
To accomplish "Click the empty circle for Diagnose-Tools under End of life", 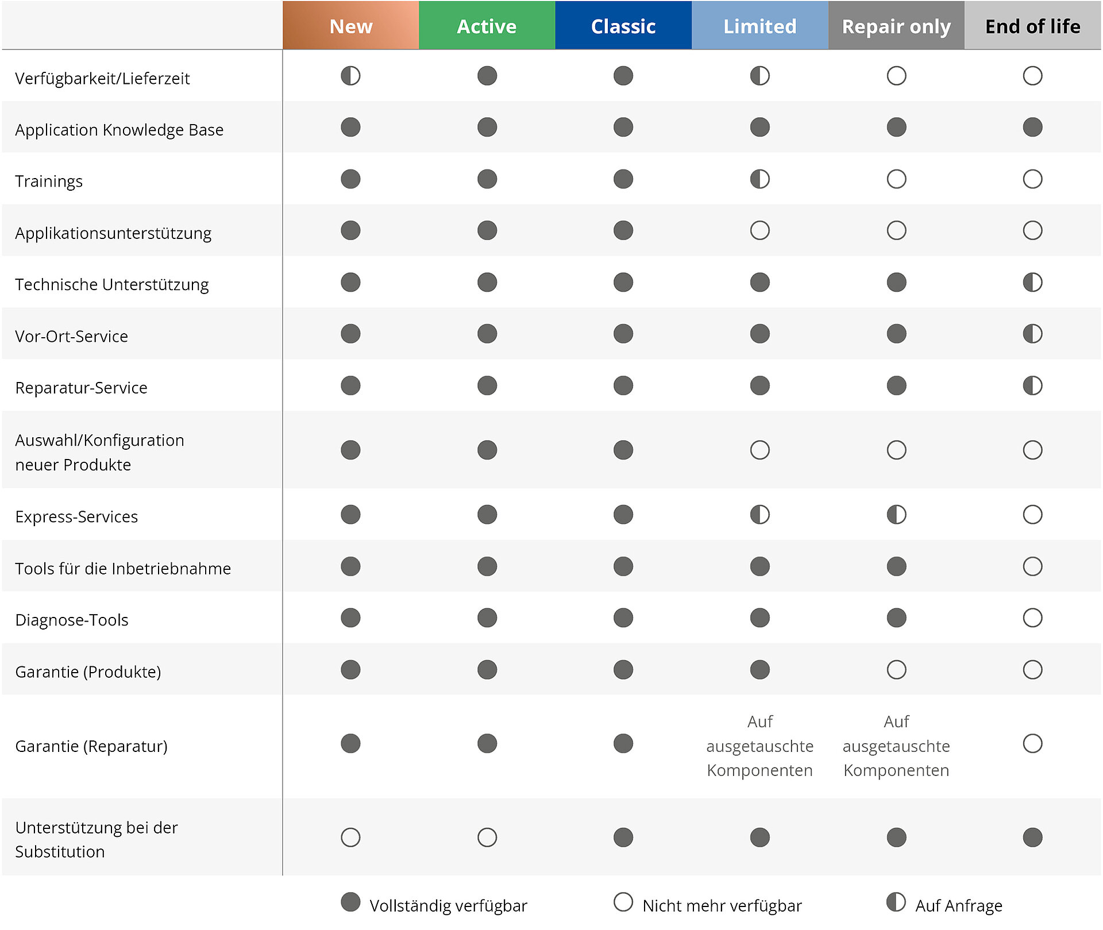I will tap(1032, 618).
